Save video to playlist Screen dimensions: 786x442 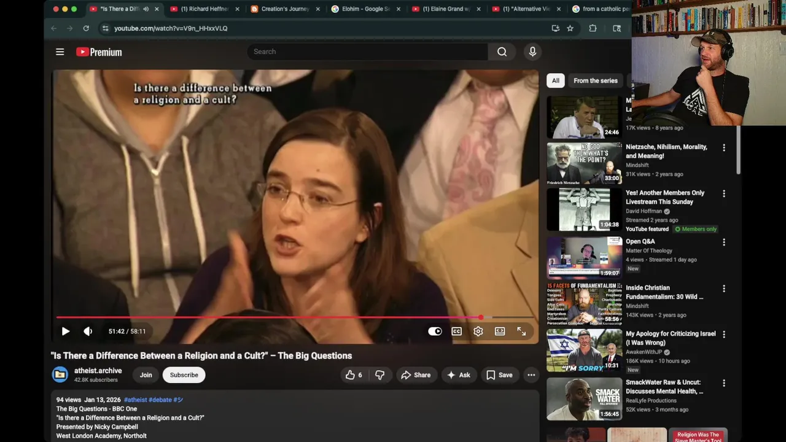(499, 375)
